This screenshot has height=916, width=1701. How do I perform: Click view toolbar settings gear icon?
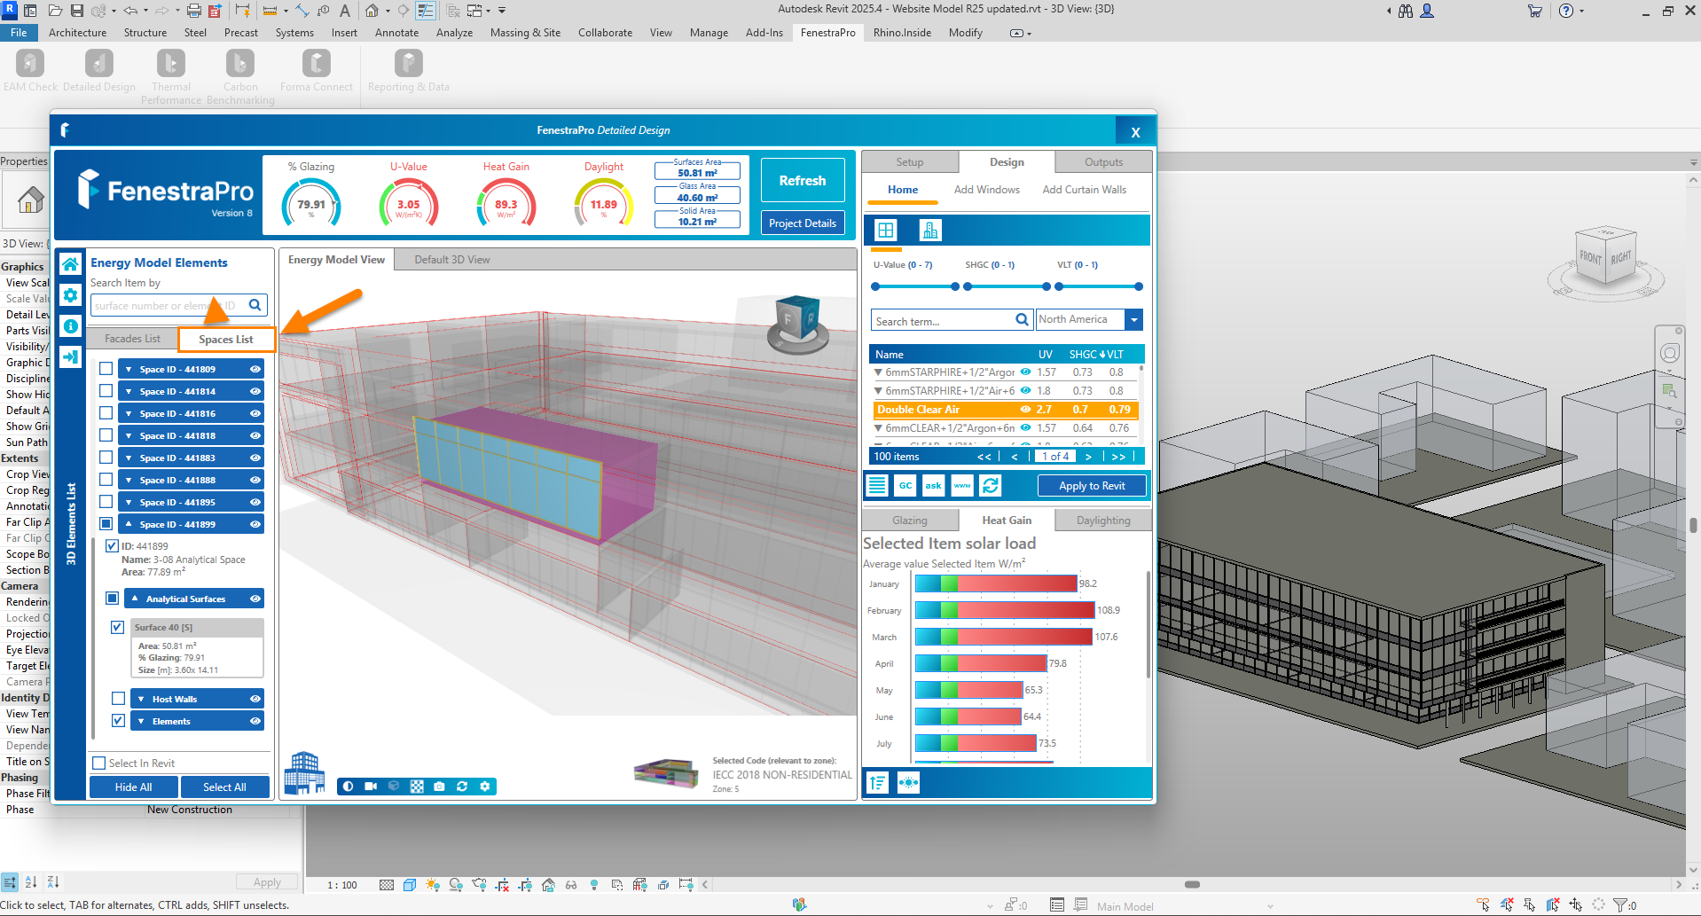484,787
